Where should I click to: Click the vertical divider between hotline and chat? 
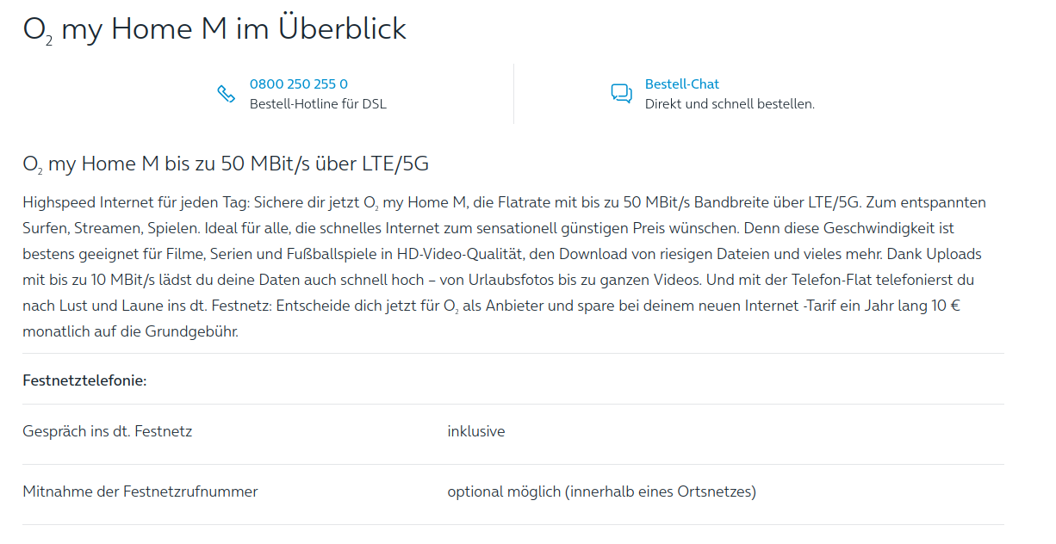click(513, 94)
